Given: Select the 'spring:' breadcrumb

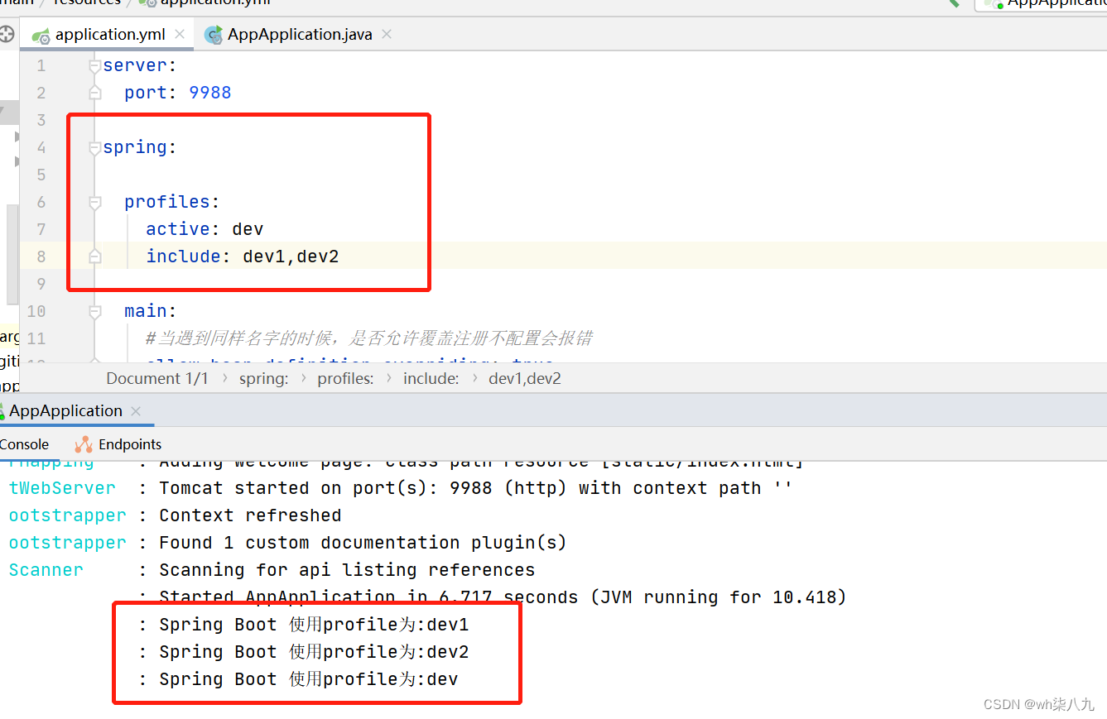Looking at the screenshot, I should click(x=264, y=378).
